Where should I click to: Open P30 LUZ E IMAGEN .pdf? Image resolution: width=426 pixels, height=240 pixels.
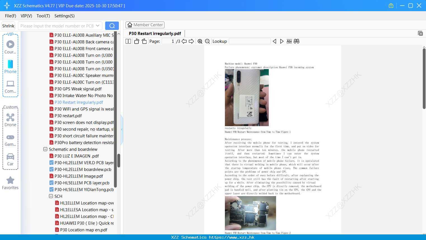click(77, 156)
